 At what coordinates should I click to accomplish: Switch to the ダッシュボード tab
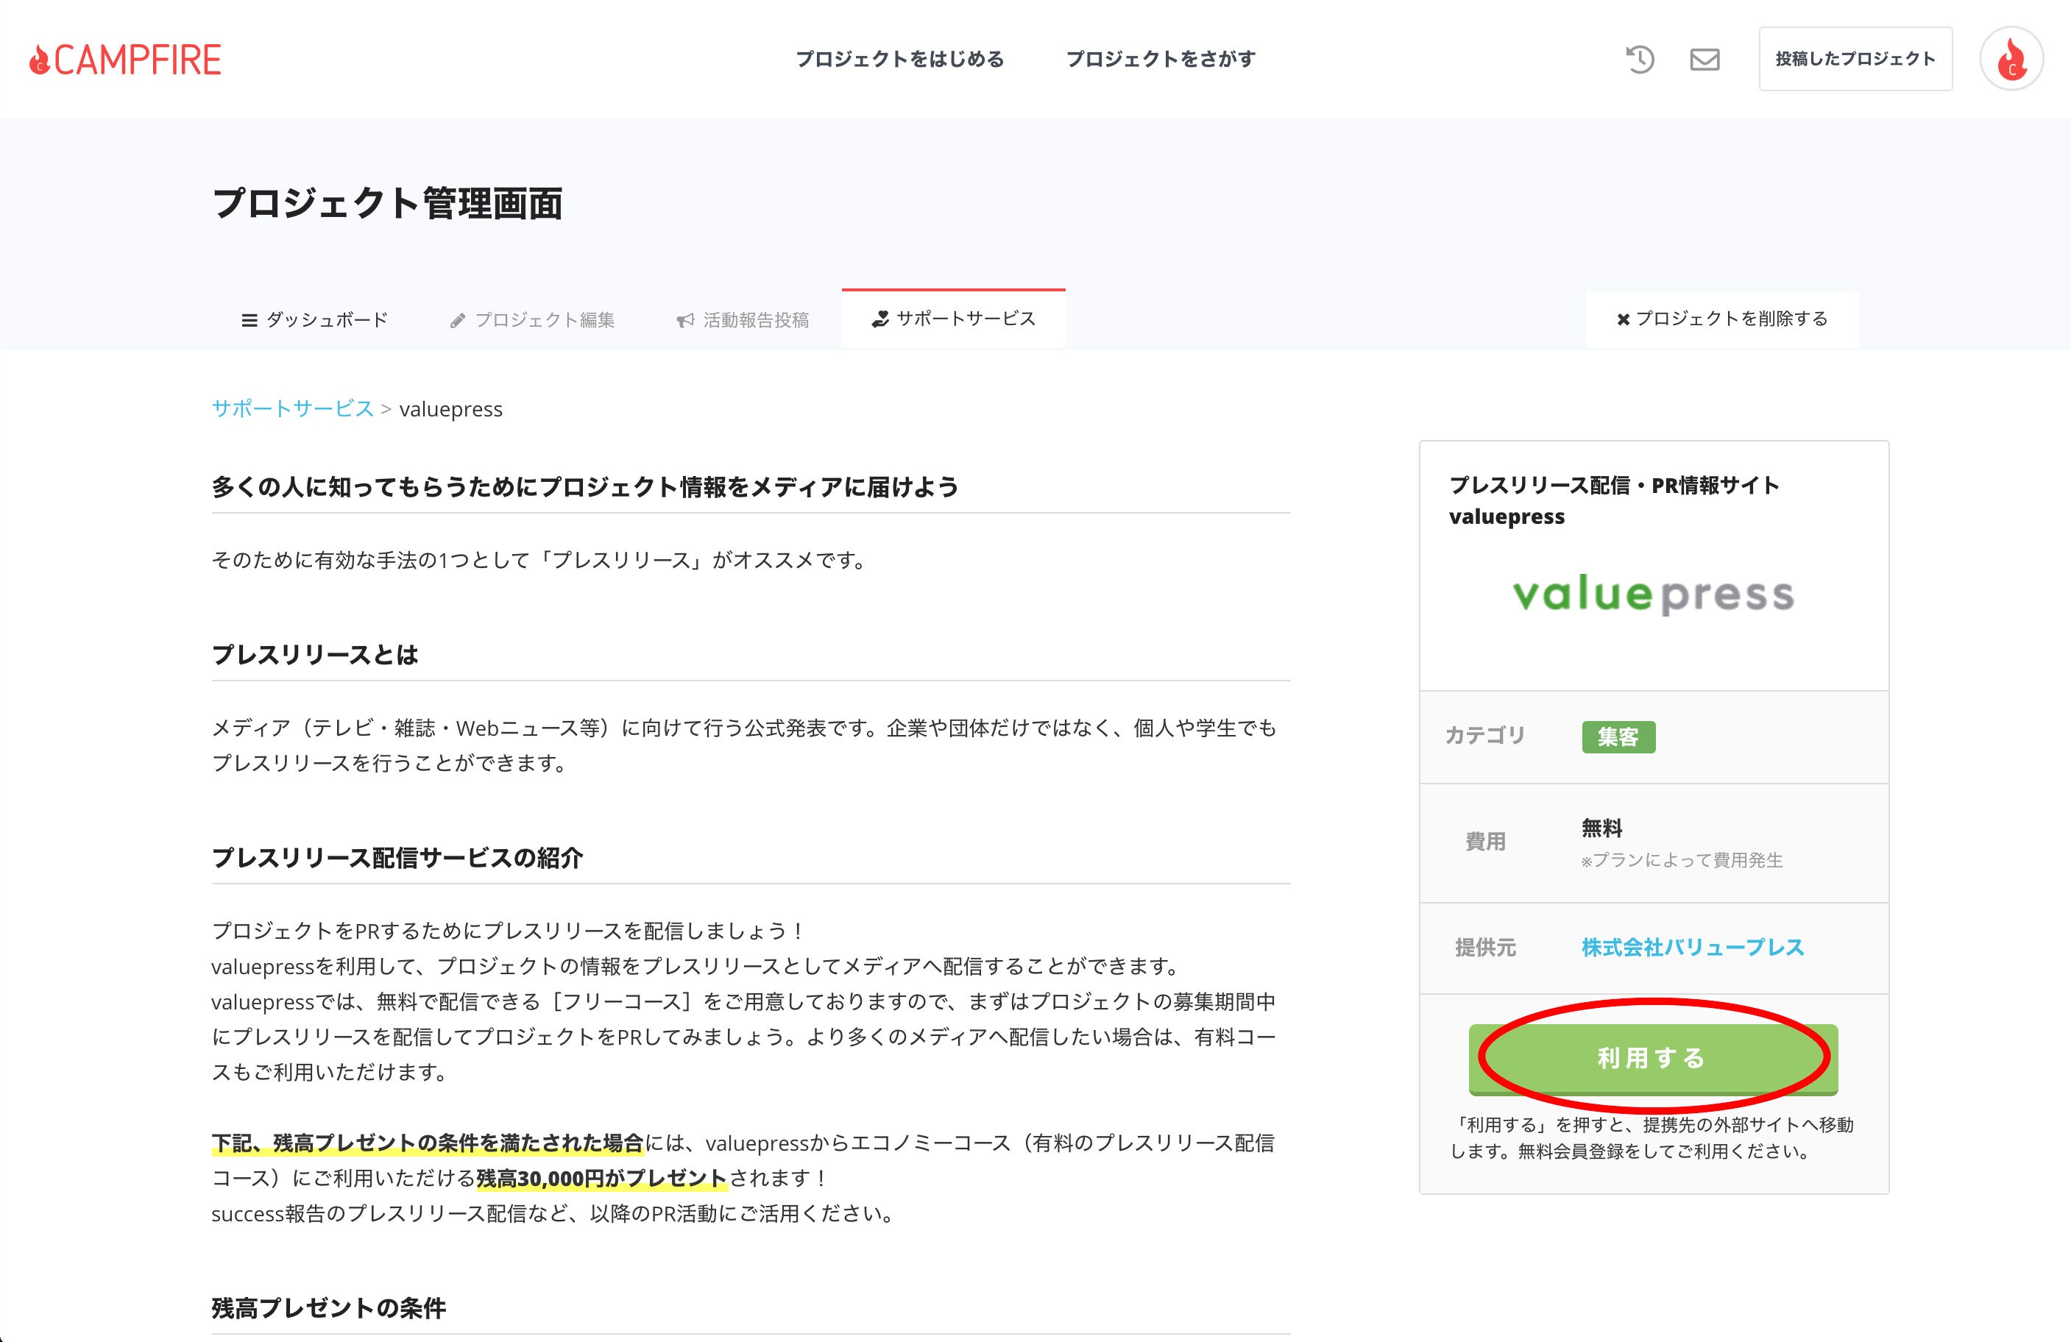pos(328,319)
